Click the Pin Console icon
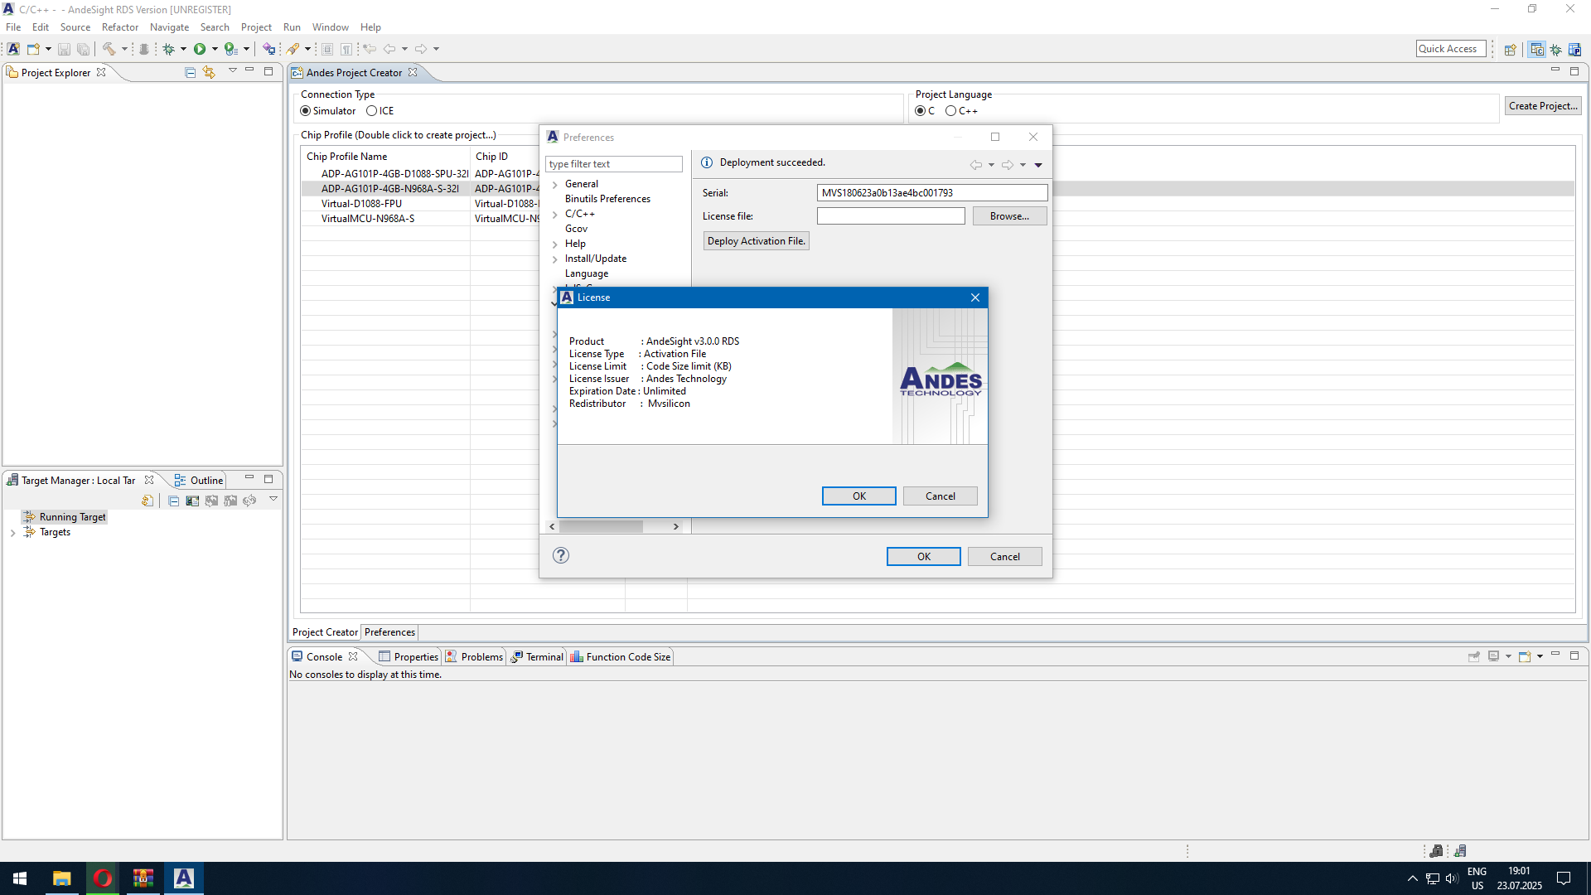Viewport: 1591px width, 895px height. click(x=1474, y=656)
